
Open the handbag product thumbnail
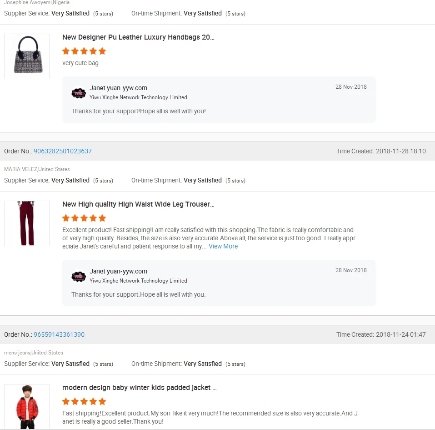(27, 56)
